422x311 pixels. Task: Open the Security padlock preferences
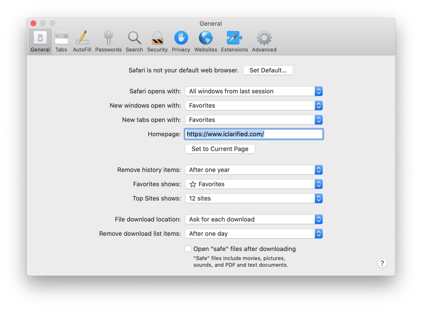tap(157, 42)
